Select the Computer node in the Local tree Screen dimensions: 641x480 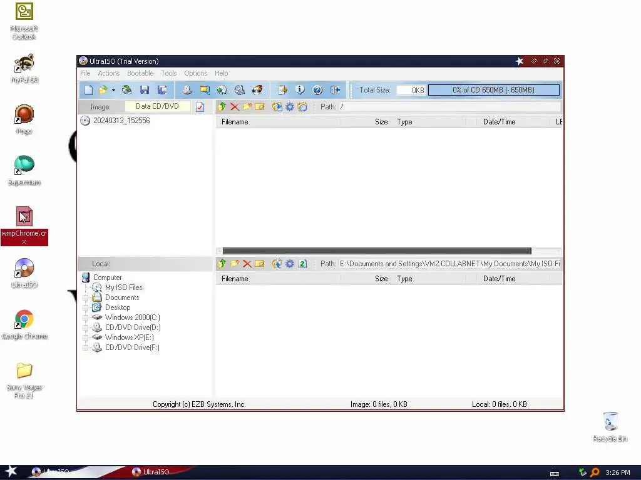pos(108,277)
